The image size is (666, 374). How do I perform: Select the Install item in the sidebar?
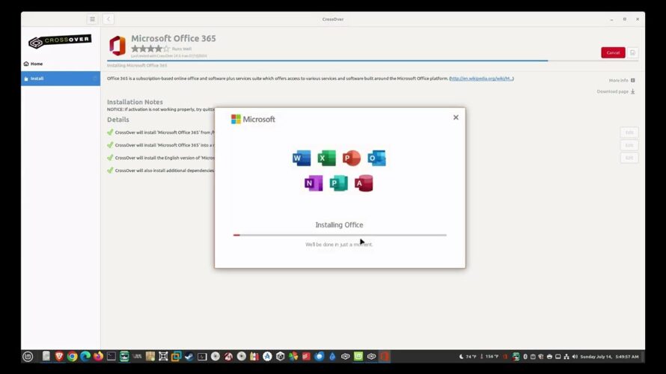click(x=61, y=79)
